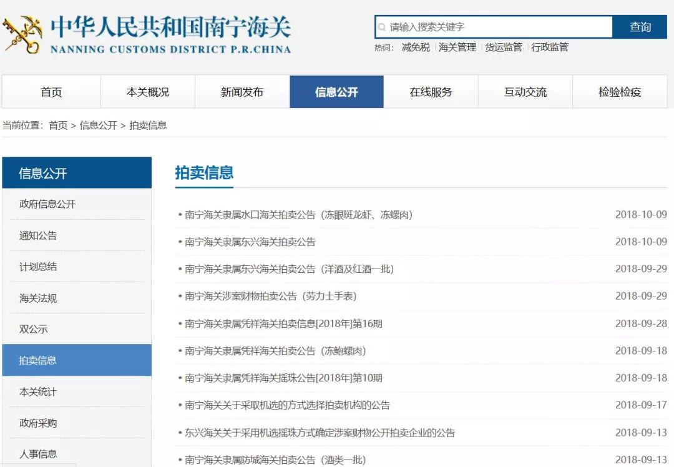This screenshot has height=467, width=674.
Task: Click the 信息公开 sidebar header
Action: coord(77,173)
